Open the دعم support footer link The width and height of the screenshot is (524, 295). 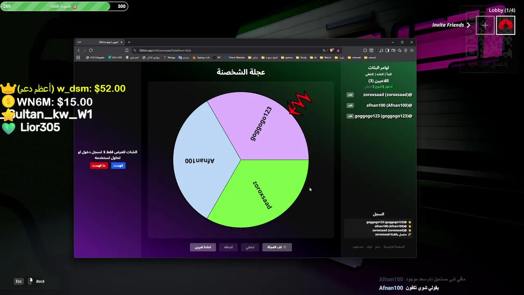point(378,247)
